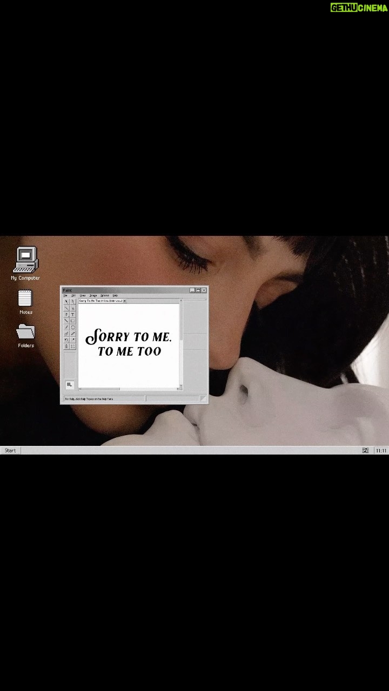Image resolution: width=389 pixels, height=691 pixels.
Task: Select the eyedropper tool below the Ellipse tool
Action: pos(73,334)
